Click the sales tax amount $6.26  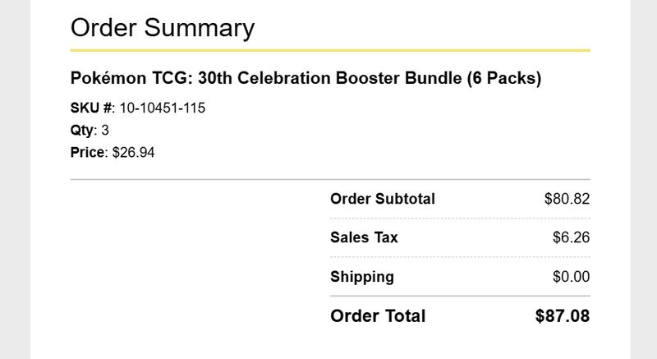(571, 237)
